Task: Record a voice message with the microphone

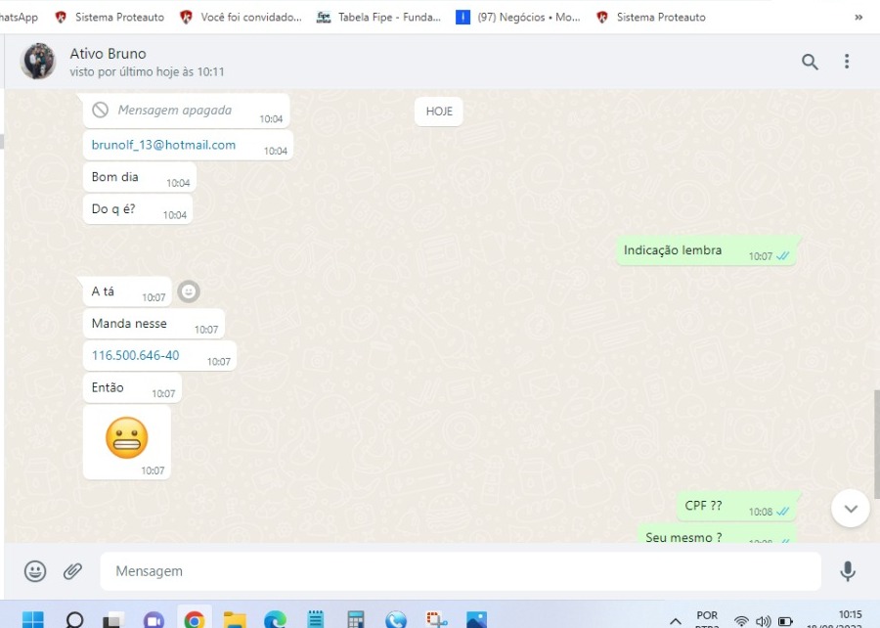Action: point(847,571)
